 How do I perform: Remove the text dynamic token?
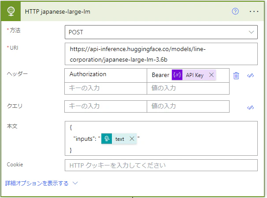(132, 139)
